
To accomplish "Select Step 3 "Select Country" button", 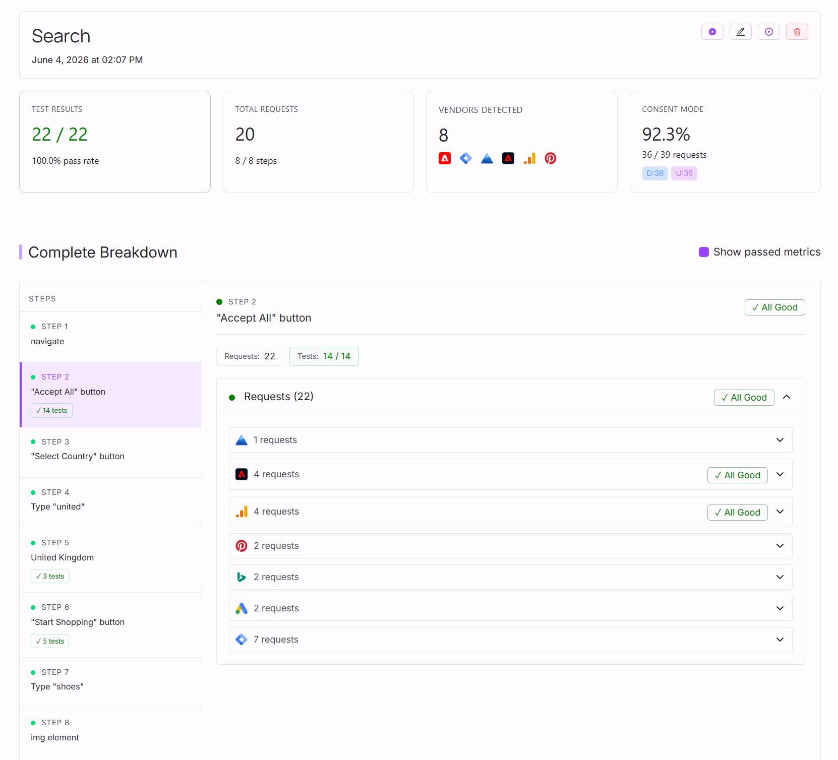I will [110, 452].
